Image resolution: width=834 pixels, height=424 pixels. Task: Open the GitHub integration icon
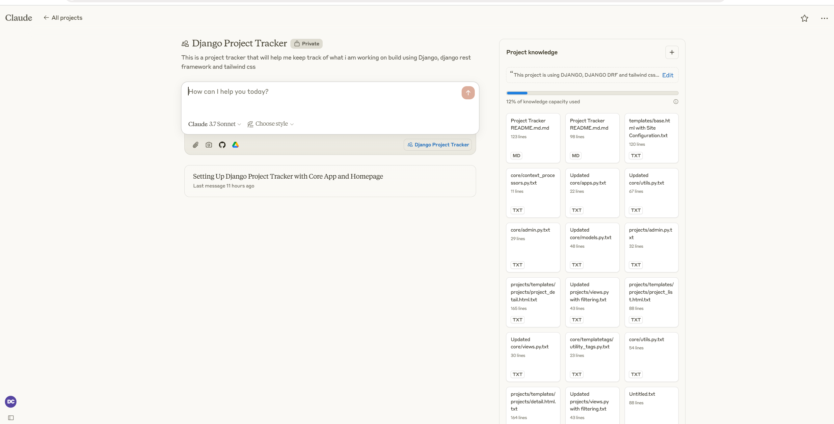222,145
